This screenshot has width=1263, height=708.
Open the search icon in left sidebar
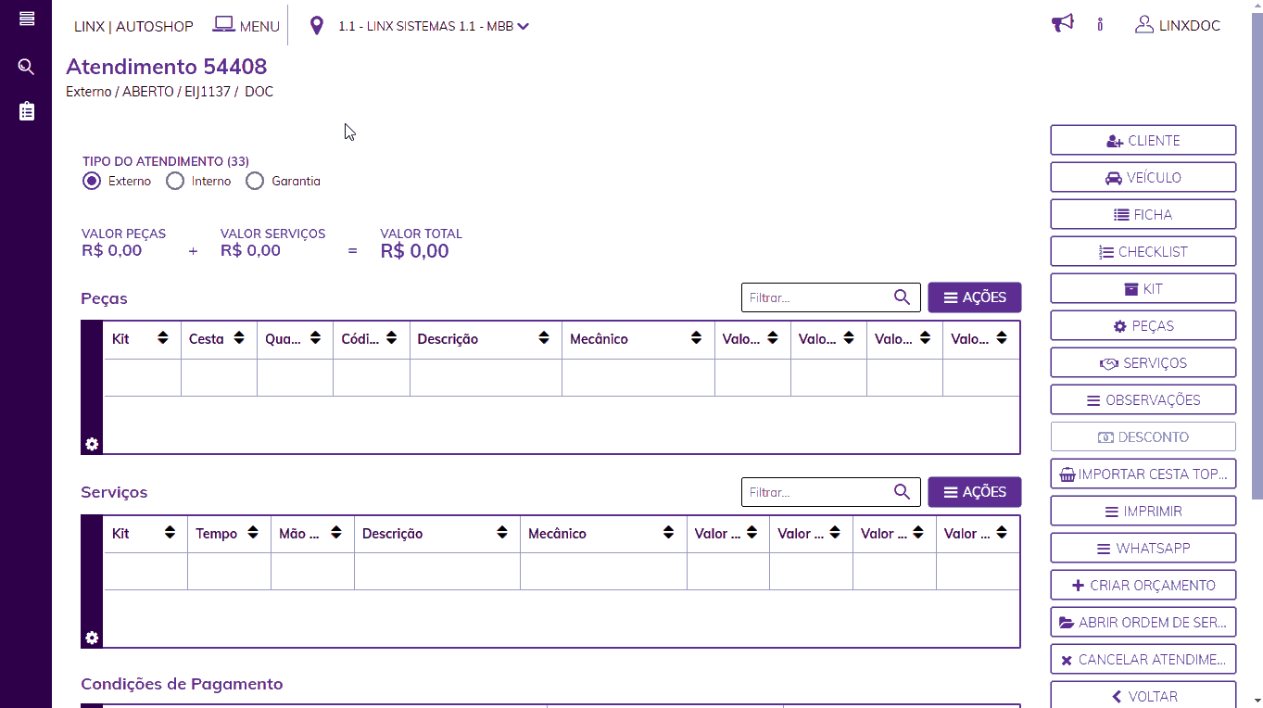[27, 67]
